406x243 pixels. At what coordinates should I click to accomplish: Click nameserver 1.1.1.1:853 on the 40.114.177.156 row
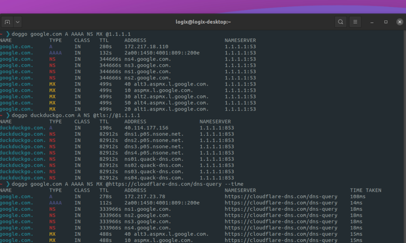[217, 128]
